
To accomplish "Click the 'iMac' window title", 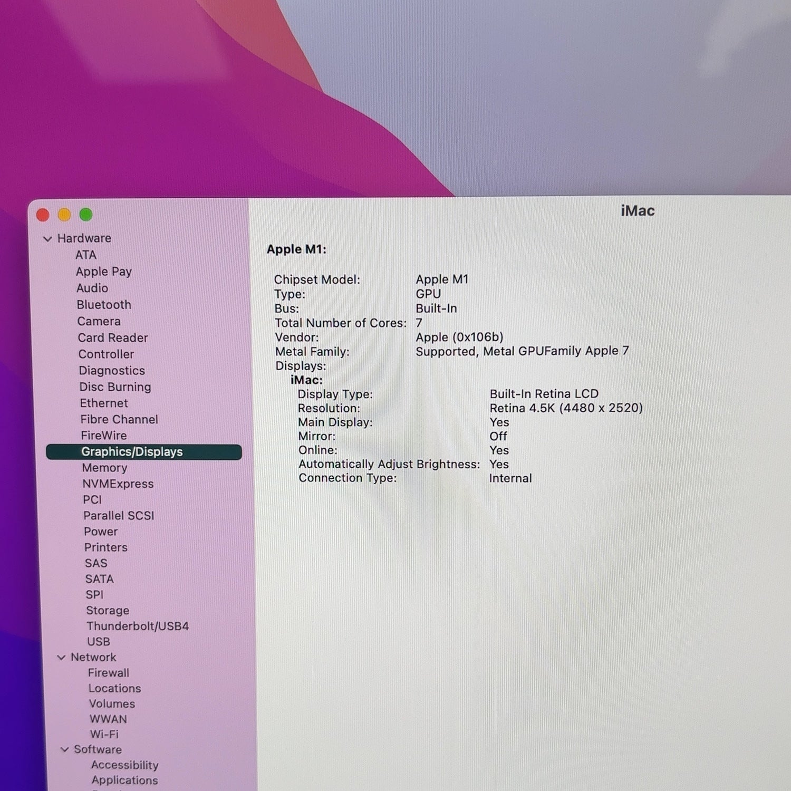I will 638,211.
